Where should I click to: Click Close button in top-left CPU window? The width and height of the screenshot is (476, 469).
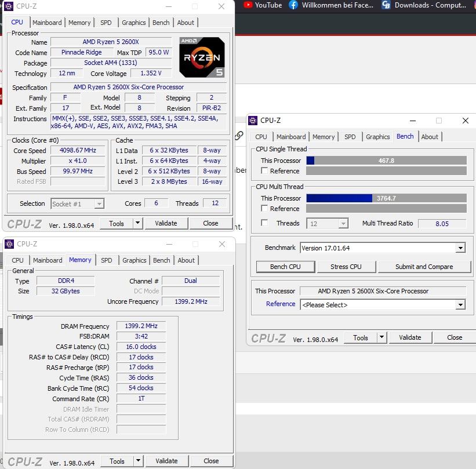pyautogui.click(x=210, y=223)
